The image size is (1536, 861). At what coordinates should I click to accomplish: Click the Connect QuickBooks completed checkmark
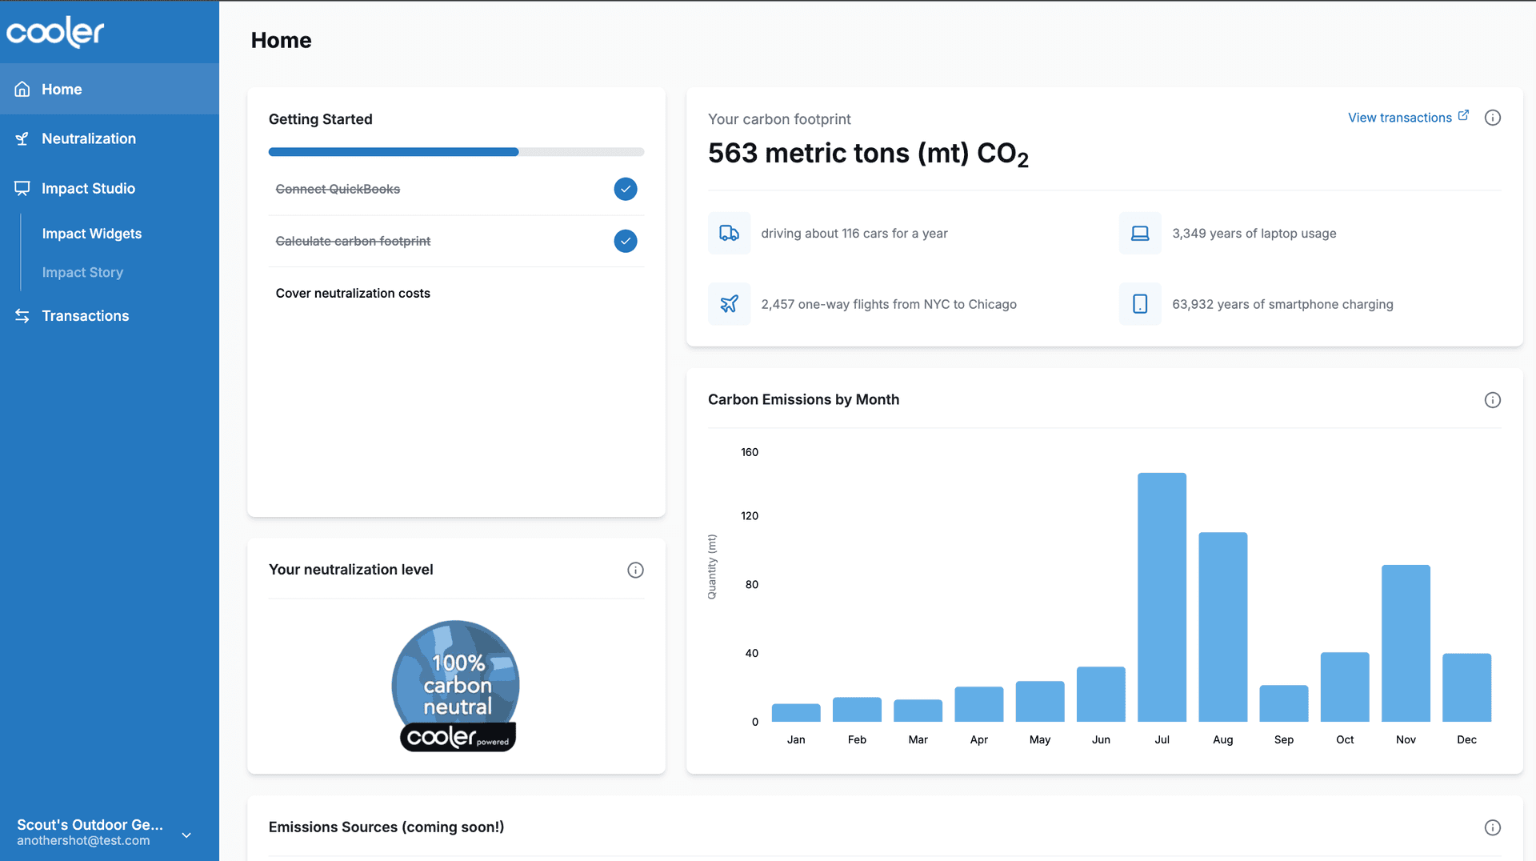pyautogui.click(x=626, y=189)
